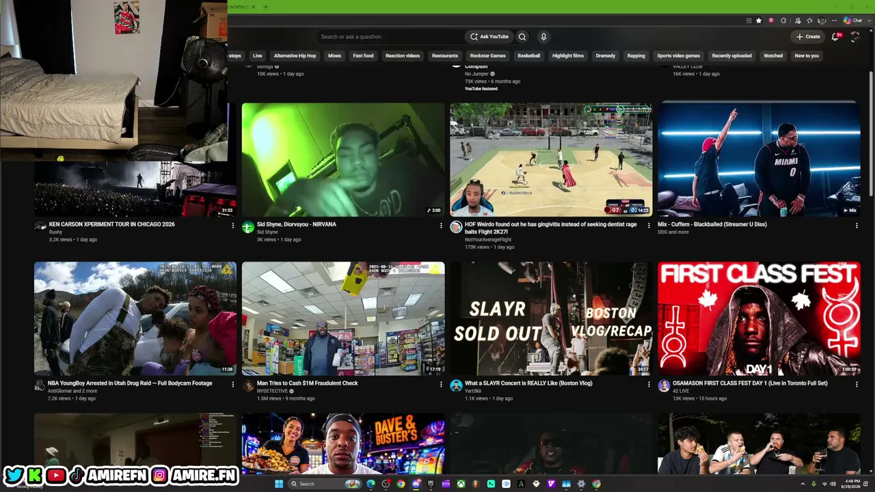Click the Create button
875x492 pixels.
808,37
